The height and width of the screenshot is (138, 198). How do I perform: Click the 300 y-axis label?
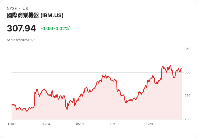187,72
